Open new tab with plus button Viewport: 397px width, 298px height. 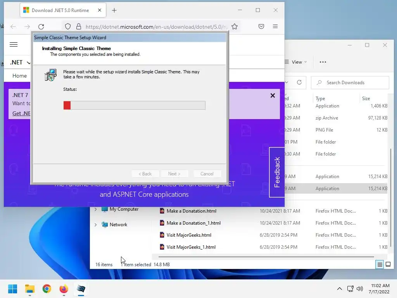coord(114,10)
